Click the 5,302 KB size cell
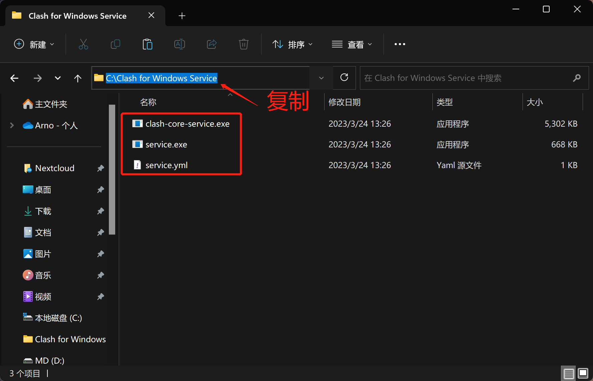The width and height of the screenshot is (593, 381). coord(561,124)
